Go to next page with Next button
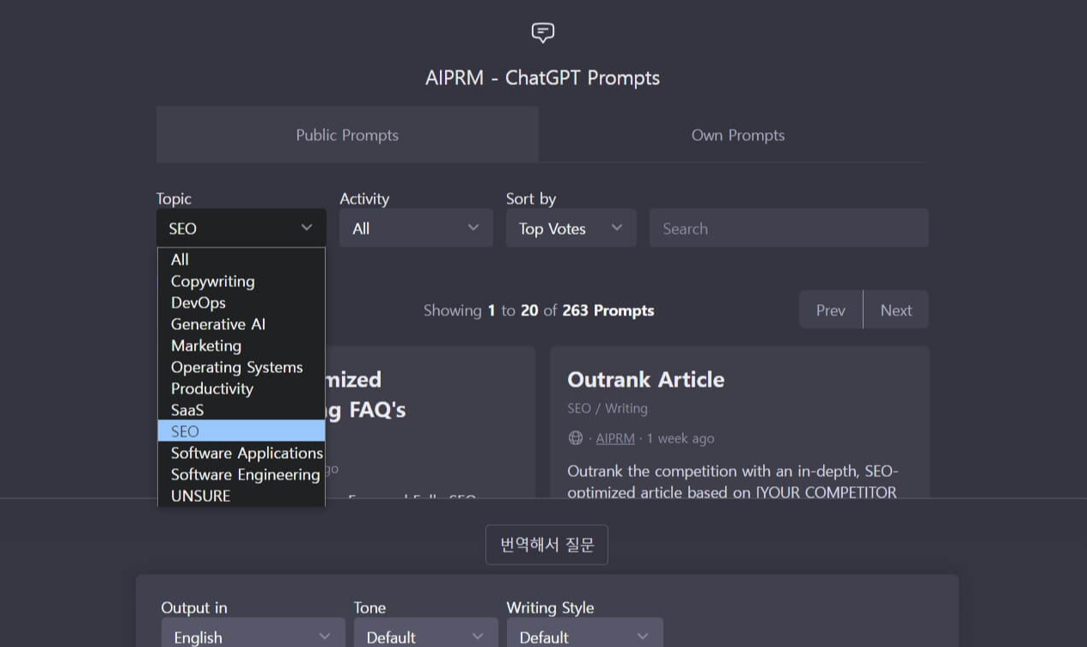 click(x=896, y=310)
